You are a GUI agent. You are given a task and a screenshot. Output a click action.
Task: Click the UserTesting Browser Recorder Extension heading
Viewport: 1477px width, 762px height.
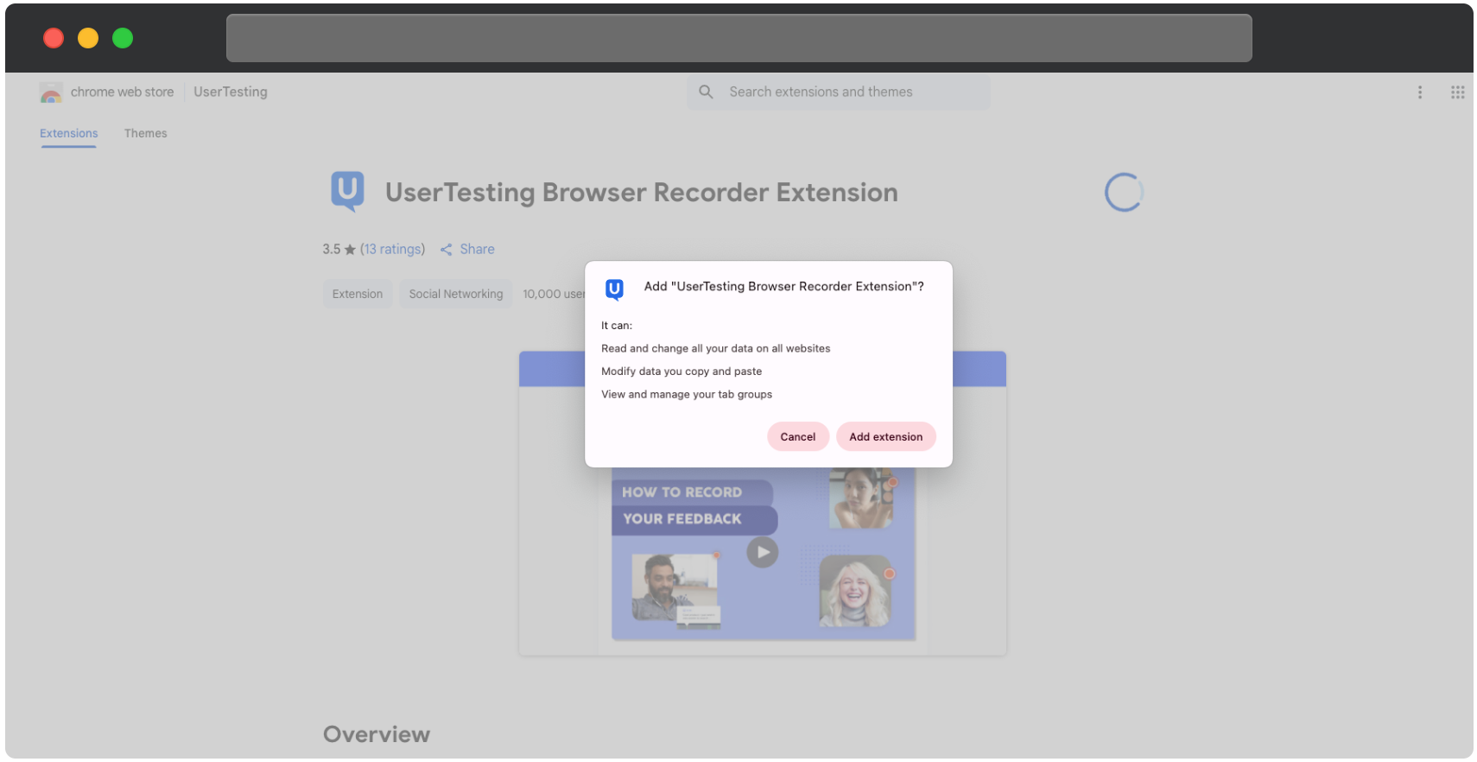(x=641, y=192)
